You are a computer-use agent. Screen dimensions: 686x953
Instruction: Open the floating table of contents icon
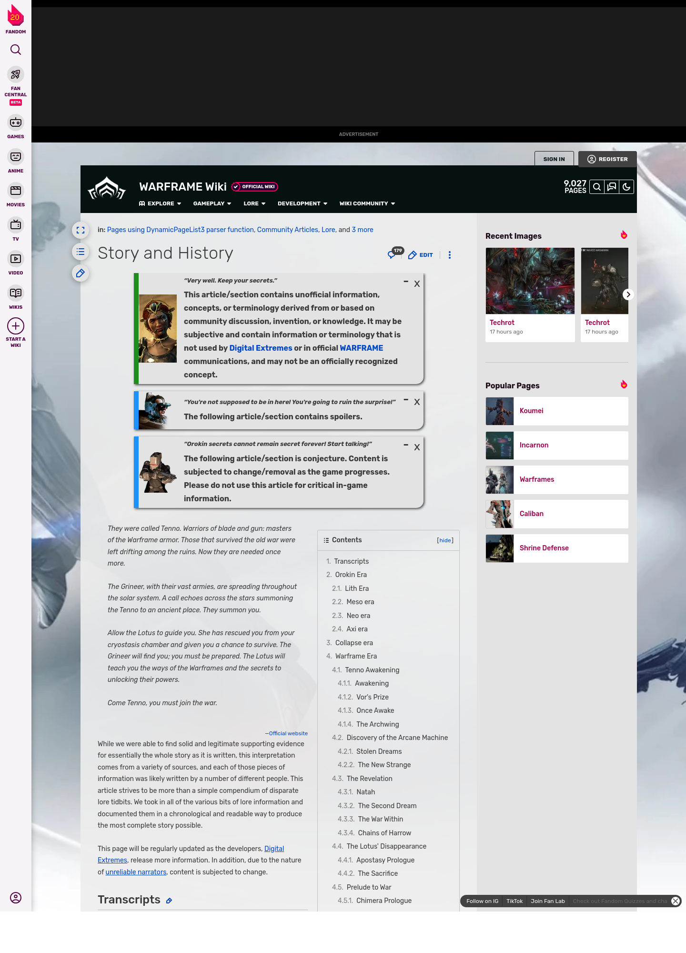coord(81,252)
